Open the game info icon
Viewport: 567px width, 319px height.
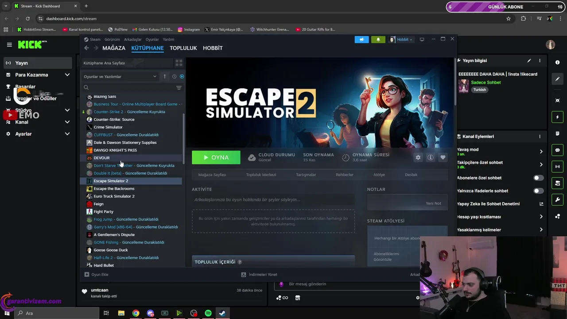click(430, 157)
